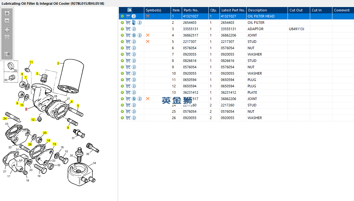Show info for item 7 WASHER
The image size is (354, 201).
(134, 54)
